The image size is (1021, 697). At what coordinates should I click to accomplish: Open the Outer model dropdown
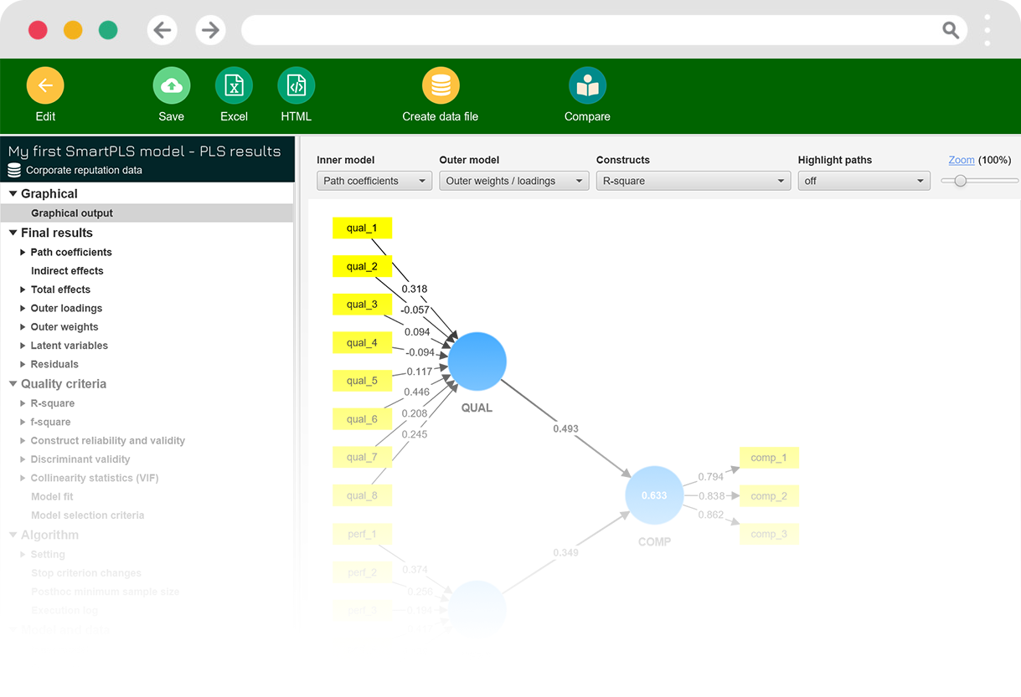[514, 181]
